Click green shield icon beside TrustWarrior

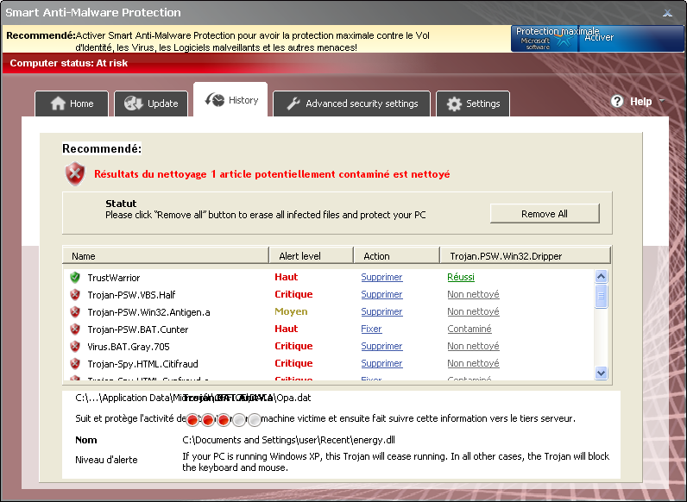point(75,277)
